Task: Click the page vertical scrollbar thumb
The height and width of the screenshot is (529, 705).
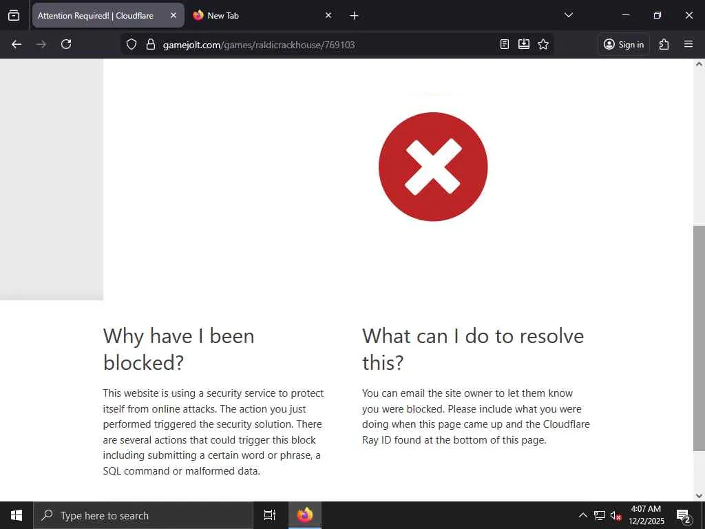Action: [x=699, y=338]
